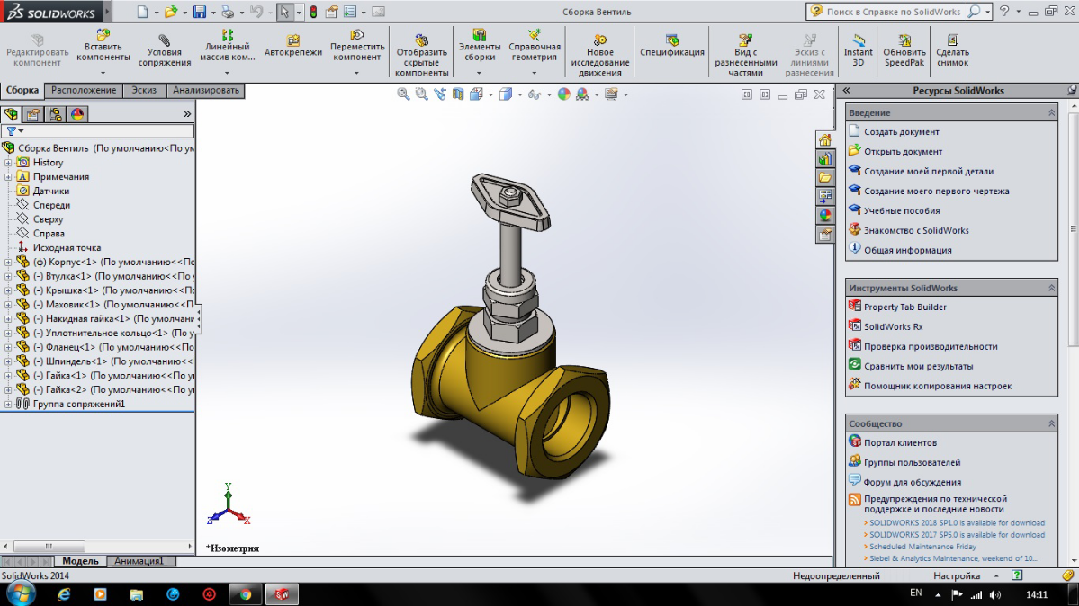
Task: Open the Анимация1 motion study tab
Action: coord(139,561)
